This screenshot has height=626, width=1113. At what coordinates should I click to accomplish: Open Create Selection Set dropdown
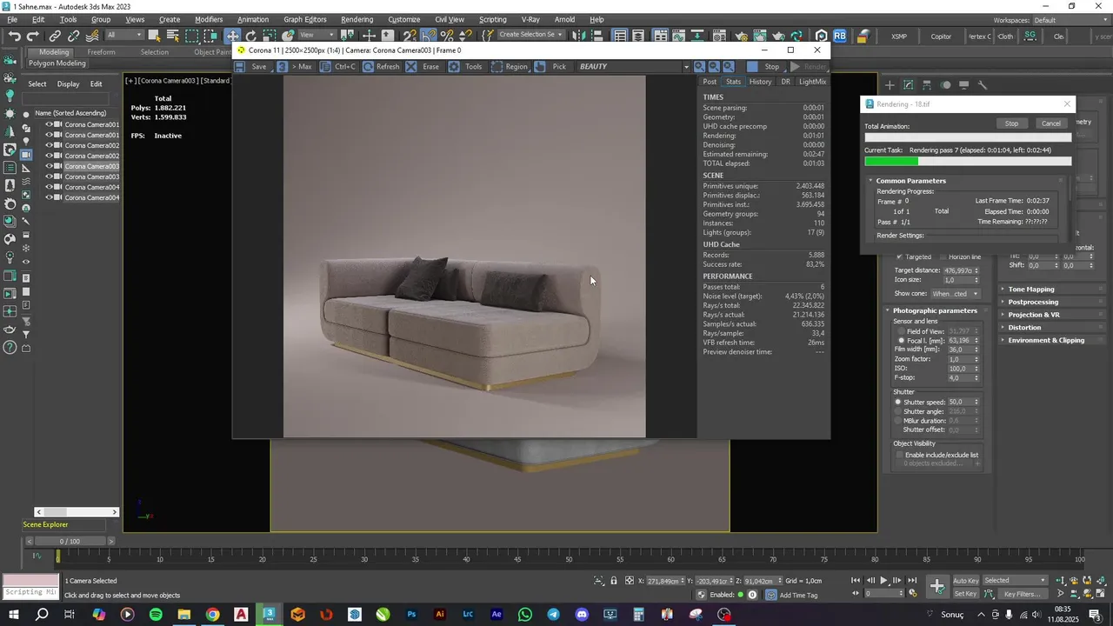click(531, 35)
